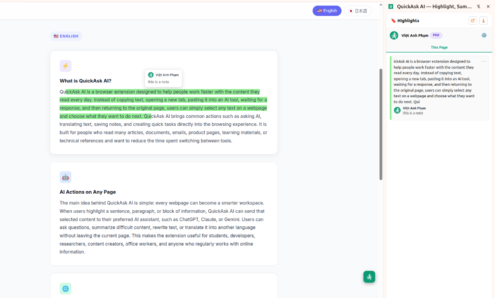
Task: Close the QuickAsk AI side panel
Action: point(488,7)
